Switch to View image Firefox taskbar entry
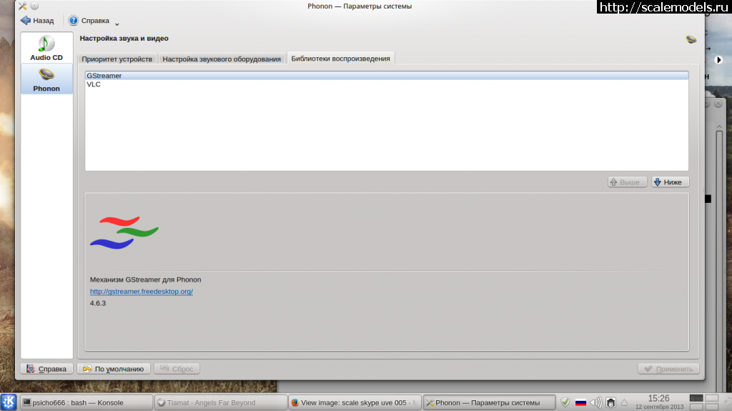The height and width of the screenshot is (411, 732). coord(355,402)
